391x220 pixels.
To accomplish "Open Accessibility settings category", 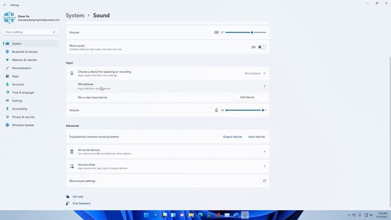I will (x=31, y=109).
